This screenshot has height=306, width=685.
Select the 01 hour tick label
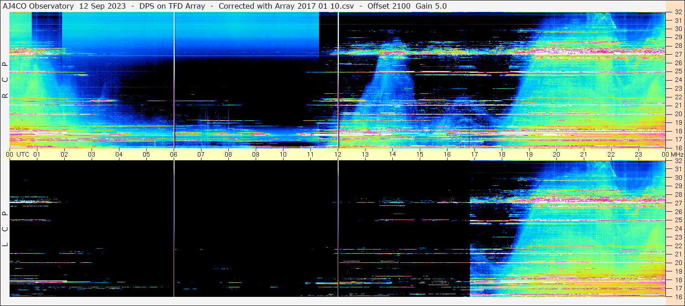point(37,154)
